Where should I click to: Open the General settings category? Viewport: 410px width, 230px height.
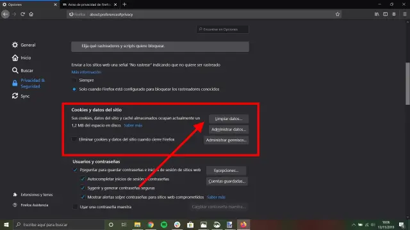coord(24,45)
